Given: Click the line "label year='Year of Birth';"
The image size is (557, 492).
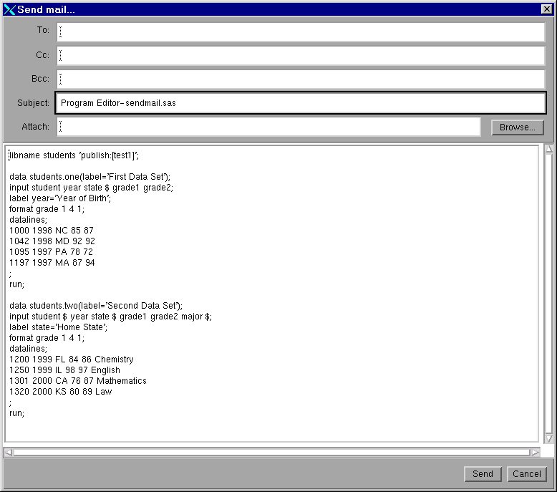Looking at the screenshot, I should [x=60, y=198].
